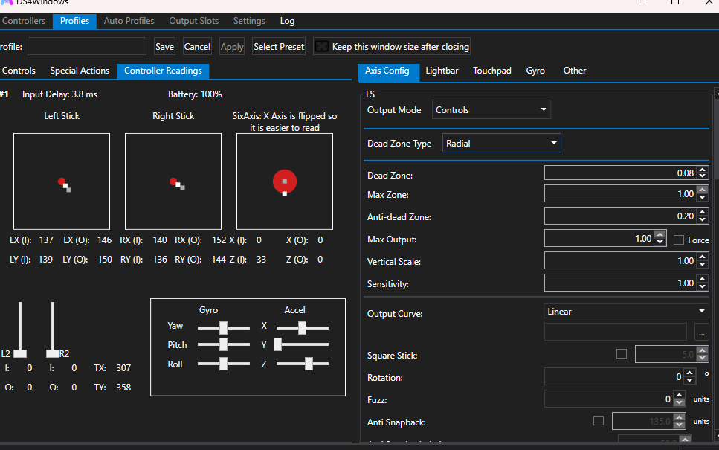The height and width of the screenshot is (450, 719).
Task: Open custom output curve ellipsis button
Action: pos(701,332)
